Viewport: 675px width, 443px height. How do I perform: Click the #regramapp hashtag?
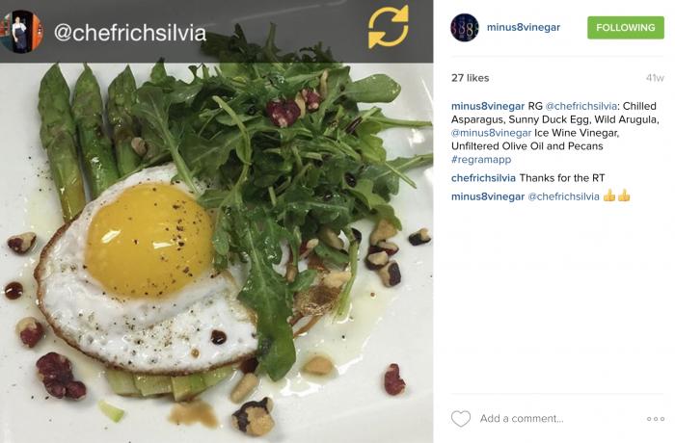click(x=481, y=160)
